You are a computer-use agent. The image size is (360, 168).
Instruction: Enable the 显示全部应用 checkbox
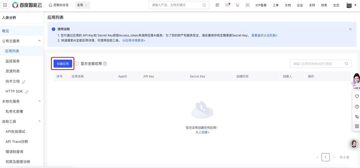[x=77, y=64]
